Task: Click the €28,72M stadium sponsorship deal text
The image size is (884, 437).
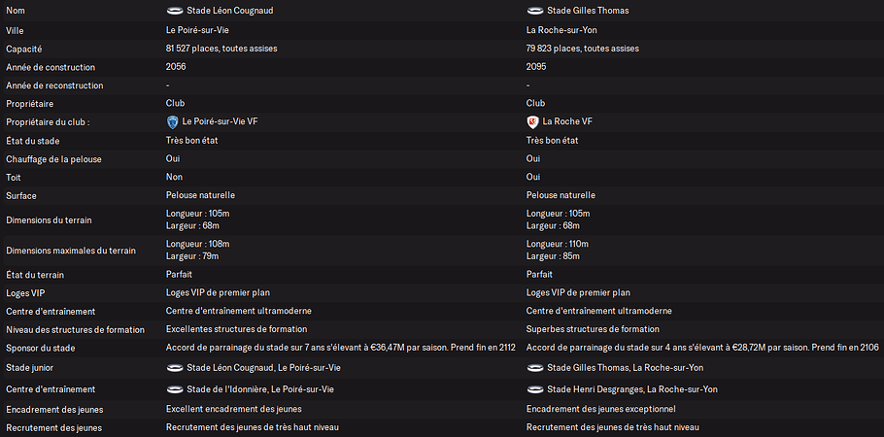Action: coord(702,348)
